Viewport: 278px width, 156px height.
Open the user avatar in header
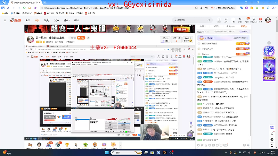[268, 20]
